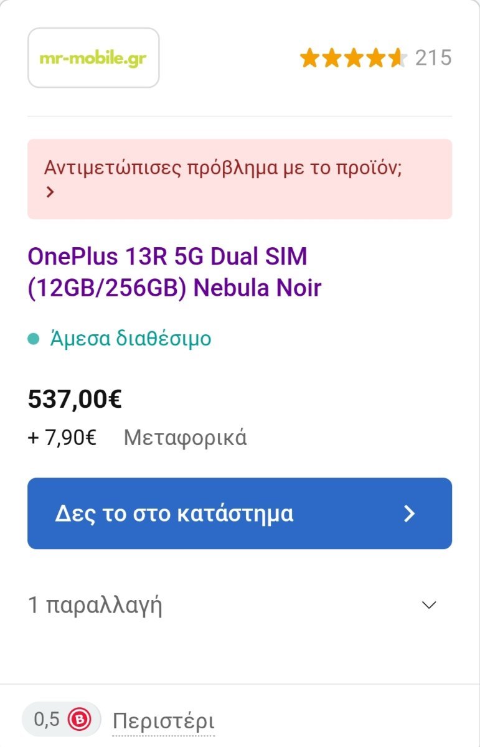Open the 'Περιστέρι' location link
Image resolution: width=480 pixels, height=747 pixels.
(164, 721)
